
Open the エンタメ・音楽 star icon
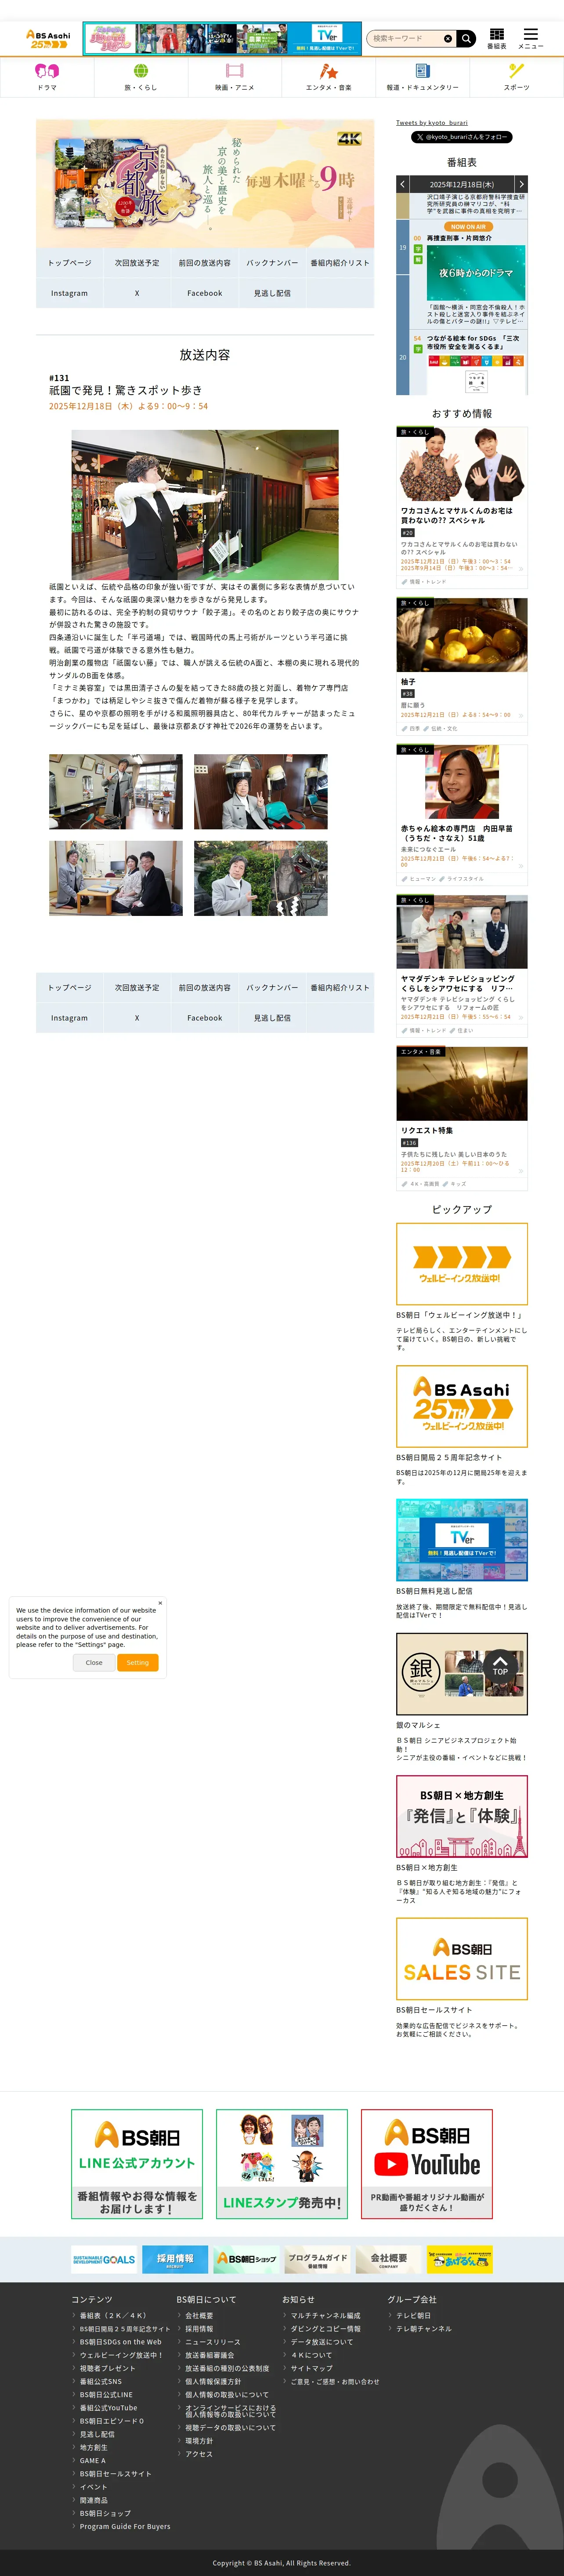pos(328,71)
